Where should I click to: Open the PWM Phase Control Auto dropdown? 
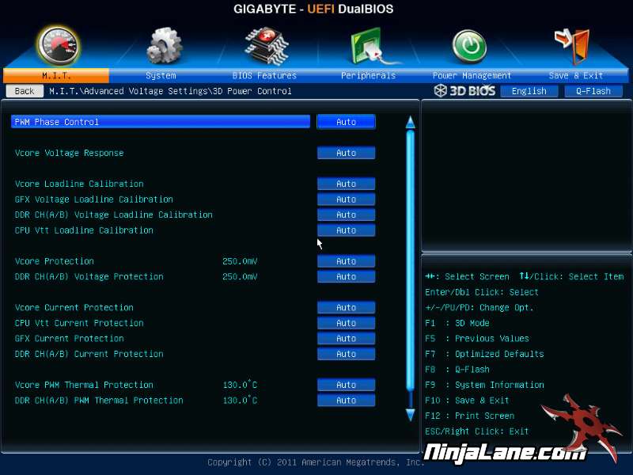point(346,122)
